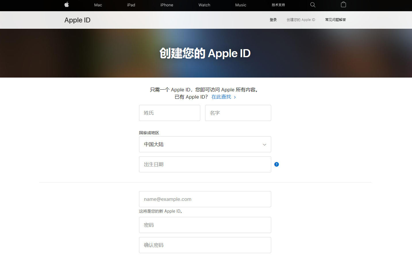Expand the 中国大陆 country dropdown
Viewport: 412px width, 256px height.
click(x=205, y=144)
